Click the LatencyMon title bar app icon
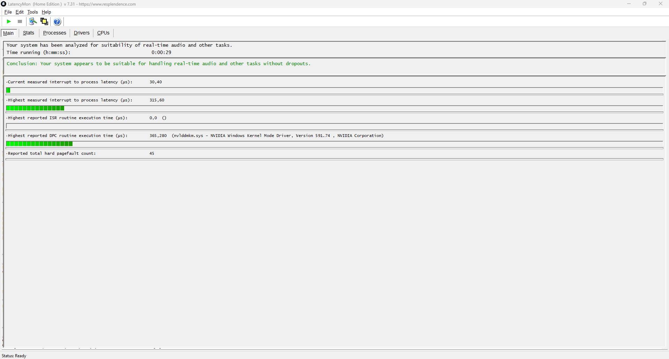Image resolution: width=669 pixels, height=359 pixels. click(x=4, y=4)
